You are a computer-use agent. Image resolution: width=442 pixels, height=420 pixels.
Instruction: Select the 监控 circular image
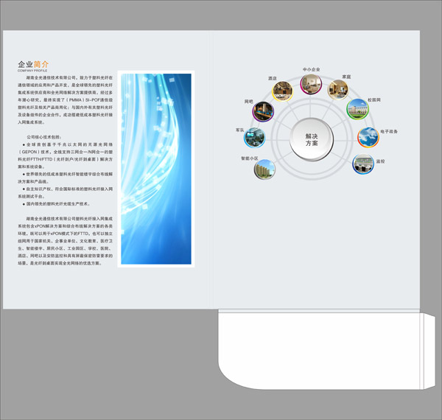pos(363,164)
